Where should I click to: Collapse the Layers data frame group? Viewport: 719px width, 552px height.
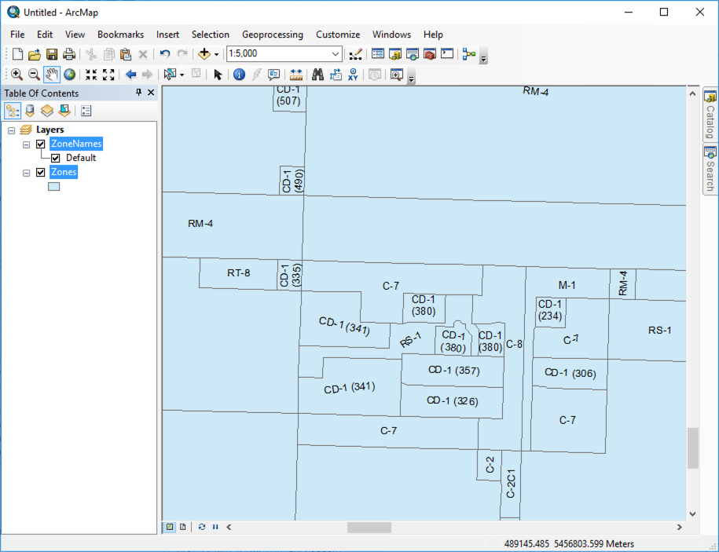(x=12, y=130)
